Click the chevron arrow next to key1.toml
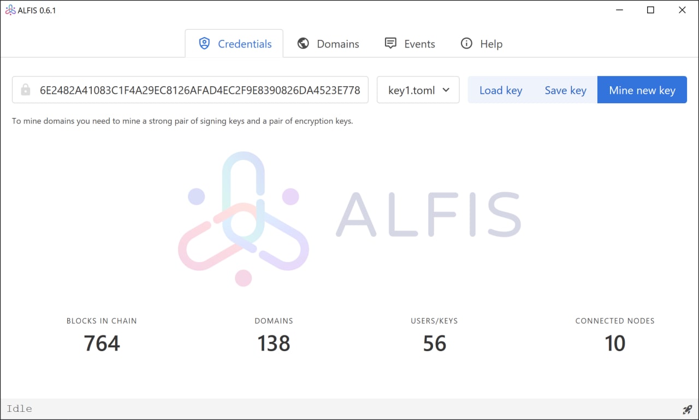Viewport: 699px width, 420px height. (x=446, y=90)
